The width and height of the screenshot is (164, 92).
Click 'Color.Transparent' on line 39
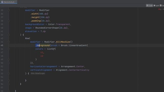point(59,24)
